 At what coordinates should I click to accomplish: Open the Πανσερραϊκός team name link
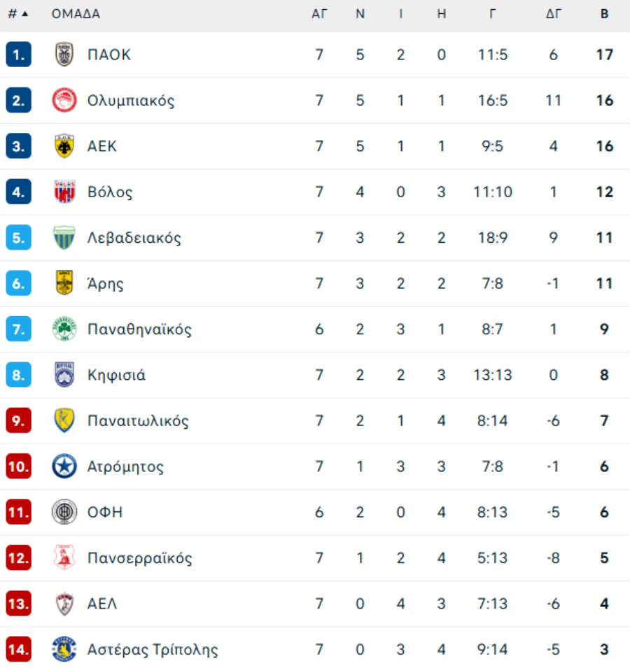tap(139, 558)
